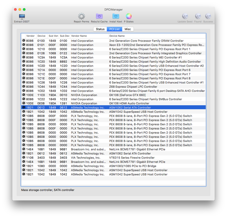The image size is (227, 218).
Task: Select 'GK106 HDMI Audio Controller' row
Action: (x=113, y=103)
